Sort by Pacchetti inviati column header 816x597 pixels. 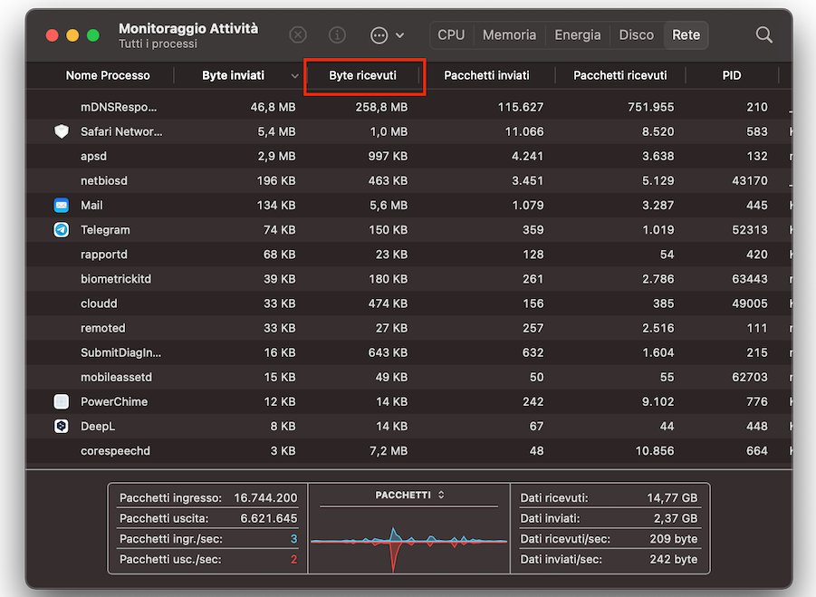(486, 76)
